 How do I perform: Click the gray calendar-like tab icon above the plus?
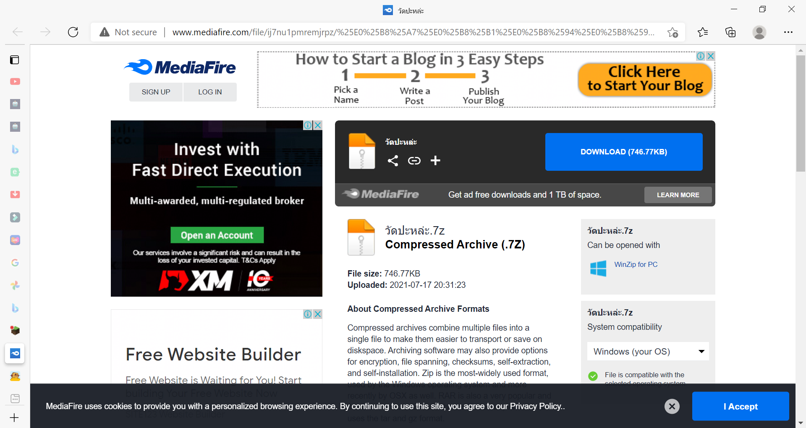[15, 399]
